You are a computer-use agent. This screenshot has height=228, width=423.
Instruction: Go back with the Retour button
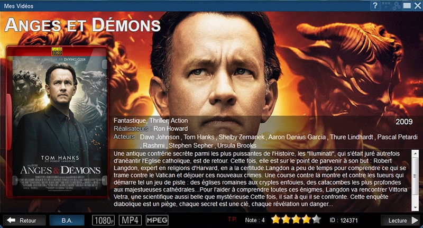(x=24, y=220)
